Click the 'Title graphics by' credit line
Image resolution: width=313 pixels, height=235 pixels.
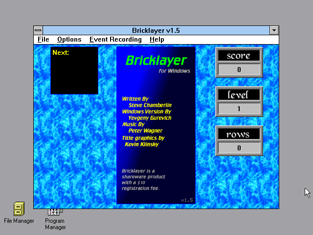point(143,138)
